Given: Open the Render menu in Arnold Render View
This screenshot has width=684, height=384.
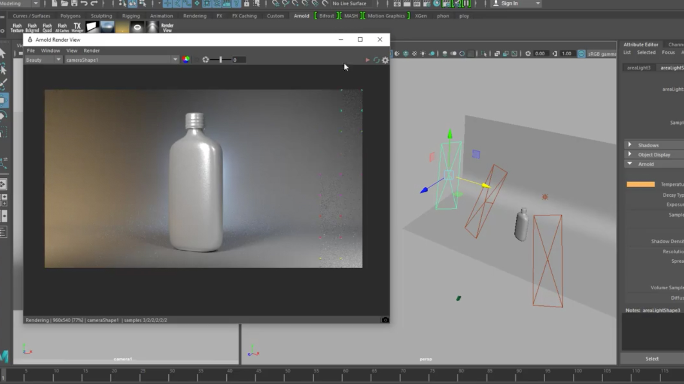Looking at the screenshot, I should point(91,51).
